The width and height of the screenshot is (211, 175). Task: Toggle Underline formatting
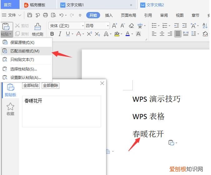[x=68, y=34]
